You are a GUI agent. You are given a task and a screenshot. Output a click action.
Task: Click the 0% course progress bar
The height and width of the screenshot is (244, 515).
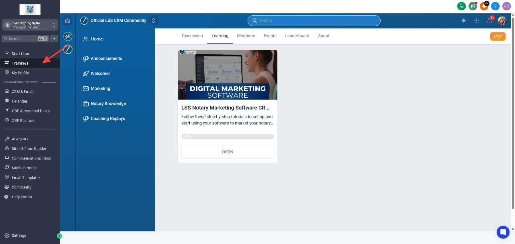[x=227, y=137]
